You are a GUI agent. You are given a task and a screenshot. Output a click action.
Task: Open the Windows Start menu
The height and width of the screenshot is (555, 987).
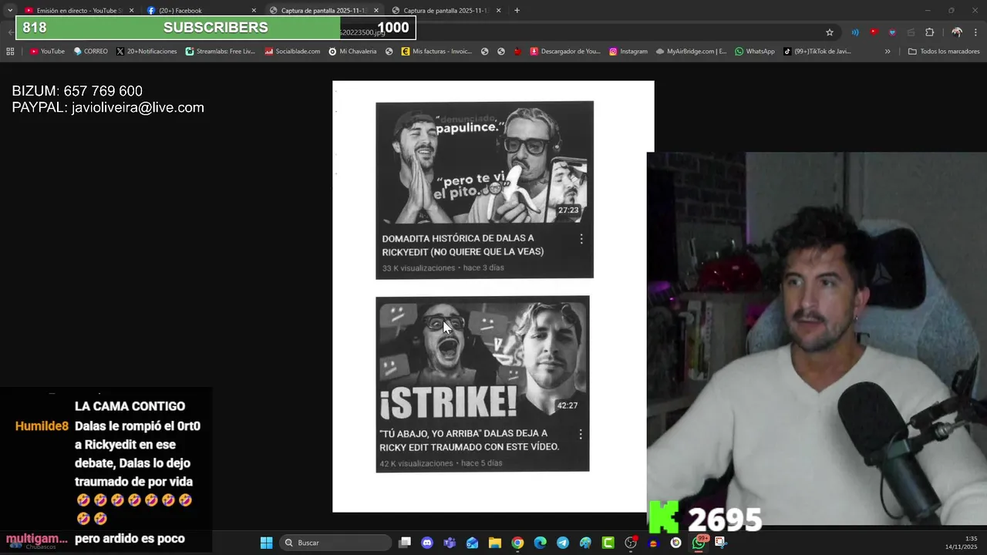pos(266,543)
